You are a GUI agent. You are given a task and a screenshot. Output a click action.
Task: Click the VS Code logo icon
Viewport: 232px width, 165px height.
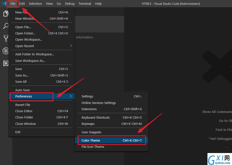[x=4, y=3]
